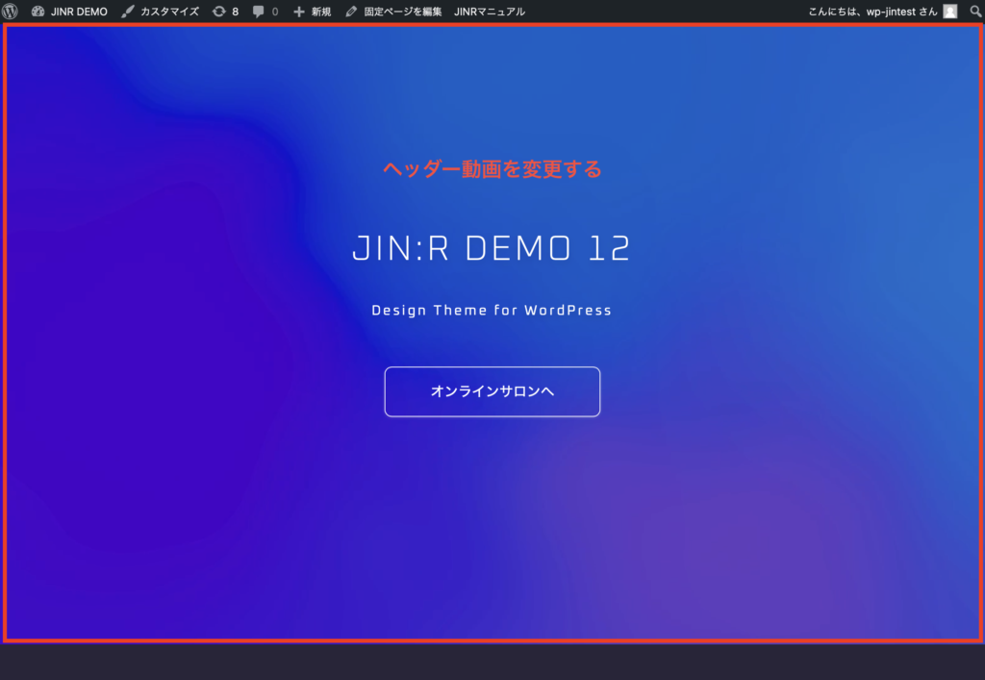
Task: Open the JINR DEMO site menu
Action: tap(77, 12)
